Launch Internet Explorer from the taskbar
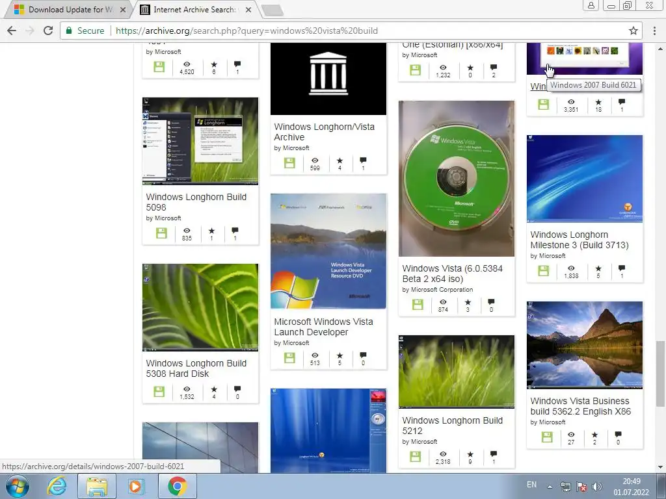The height and width of the screenshot is (499, 666). point(57,487)
